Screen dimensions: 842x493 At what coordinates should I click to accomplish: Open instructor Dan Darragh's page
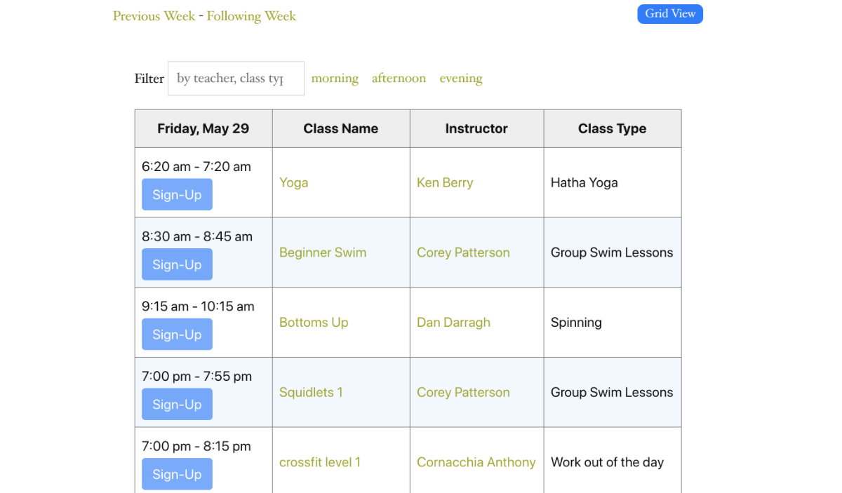pos(453,323)
